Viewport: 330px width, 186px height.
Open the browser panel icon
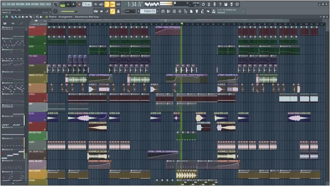coord(186,11)
